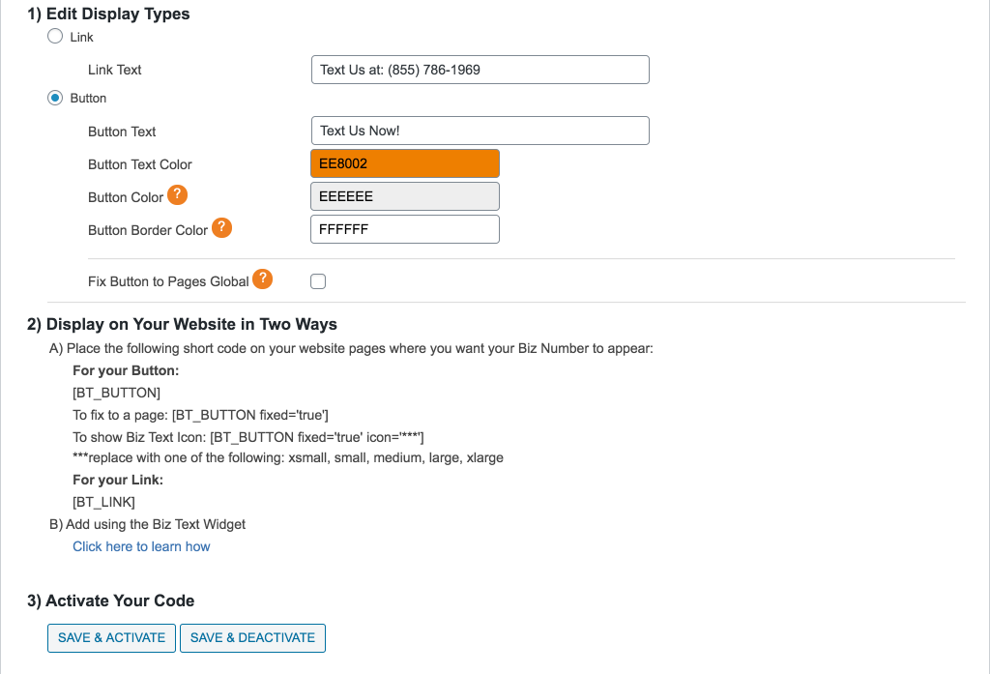This screenshot has width=990, height=674.
Task: Click the 'Button Text Color' label
Action: pyautogui.click(x=140, y=164)
